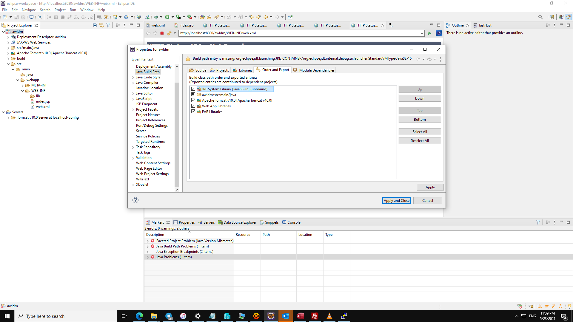Open FileZilla from the taskbar
Image resolution: width=573 pixels, height=322 pixels.
point(315,316)
